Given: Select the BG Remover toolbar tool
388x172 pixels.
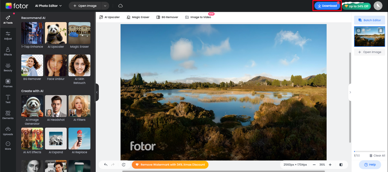Looking at the screenshot, I should coord(167,17).
